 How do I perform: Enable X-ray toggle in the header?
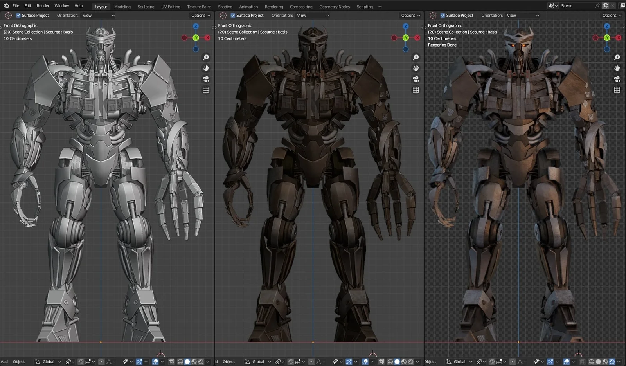(x=171, y=361)
